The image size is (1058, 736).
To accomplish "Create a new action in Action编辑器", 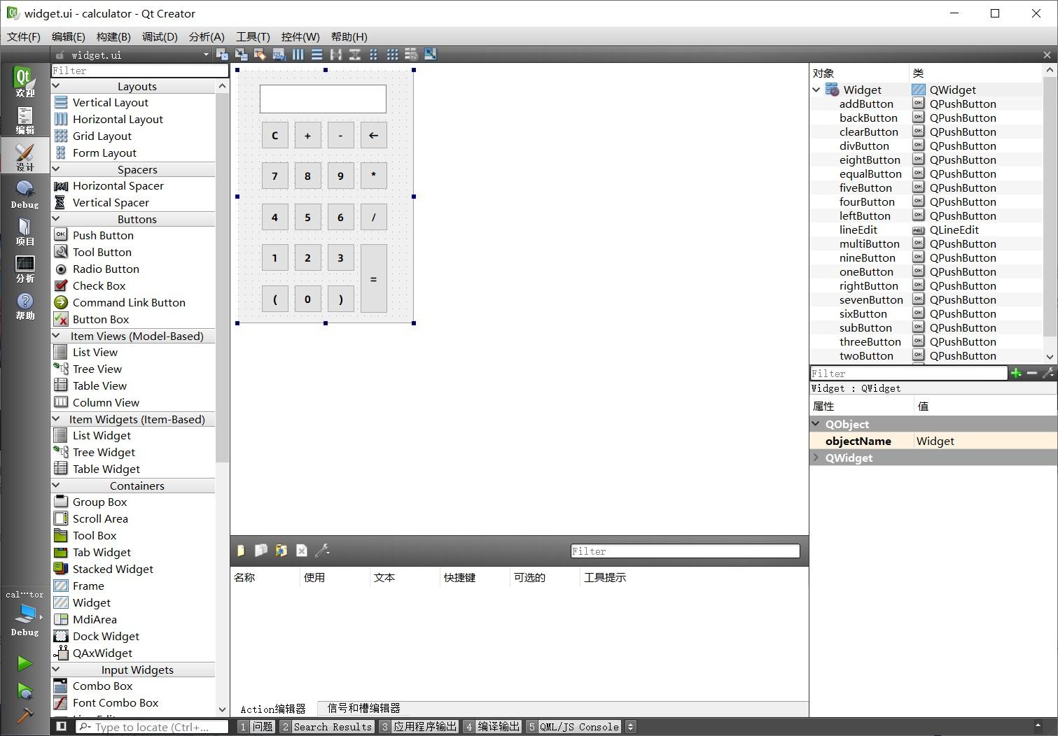I will 241,551.
